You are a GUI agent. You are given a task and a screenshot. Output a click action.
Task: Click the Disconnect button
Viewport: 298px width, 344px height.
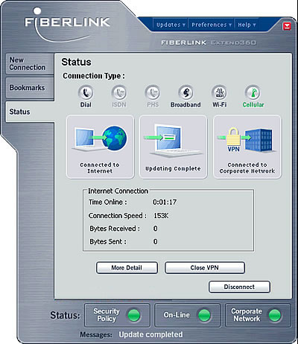pos(239,287)
